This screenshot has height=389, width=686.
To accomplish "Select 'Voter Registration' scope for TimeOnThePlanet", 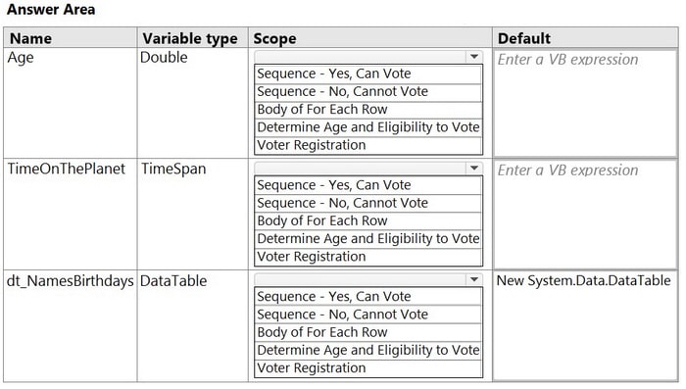I will [x=368, y=257].
